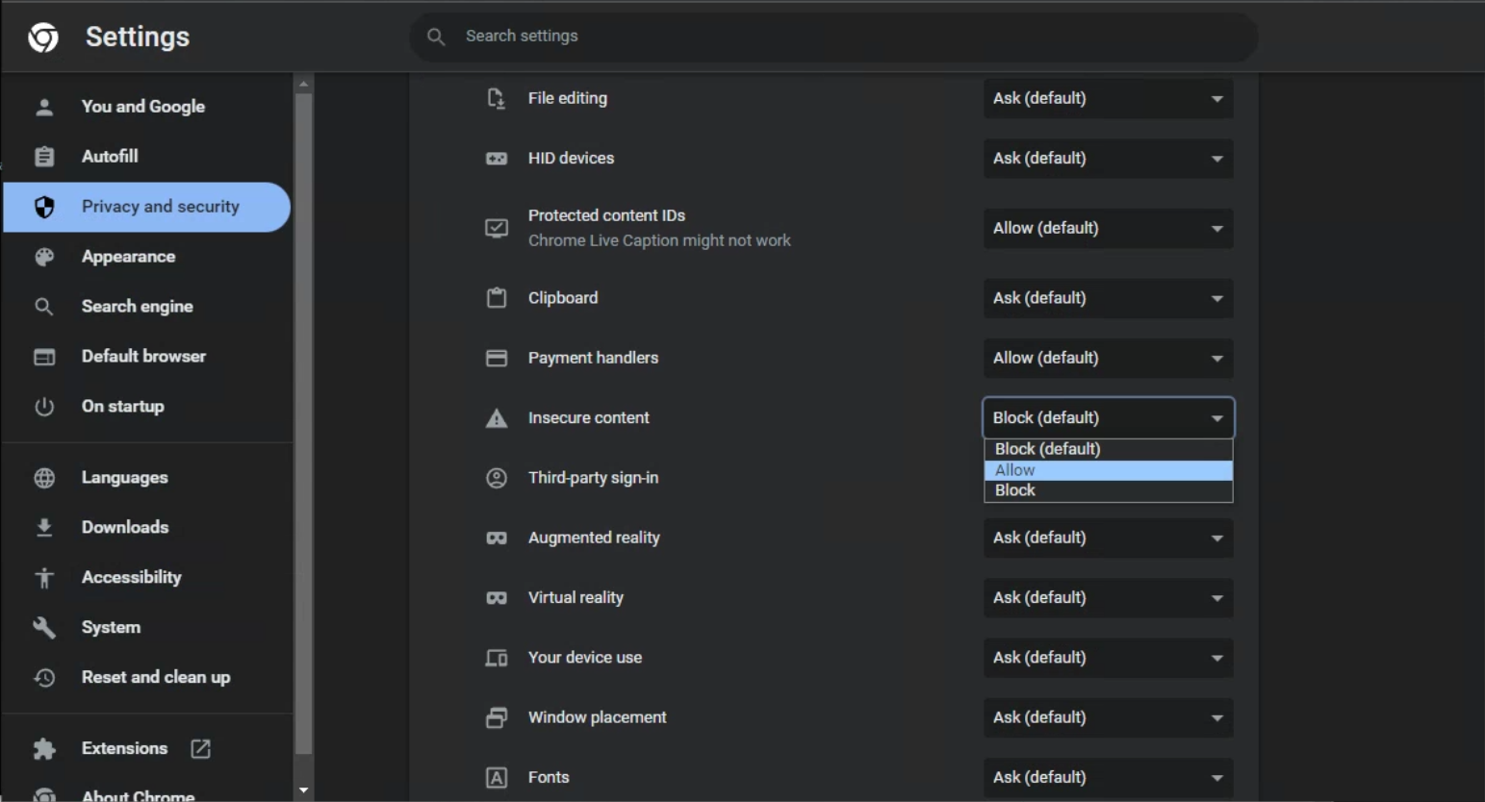This screenshot has height=802, width=1485.
Task: Click the Chrome logo icon beside Settings
Action: pyautogui.click(x=43, y=38)
